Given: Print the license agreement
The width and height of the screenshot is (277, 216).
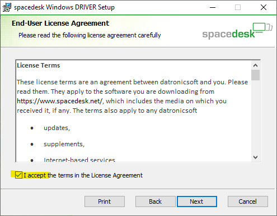Looking at the screenshot, I should click(x=105, y=201).
